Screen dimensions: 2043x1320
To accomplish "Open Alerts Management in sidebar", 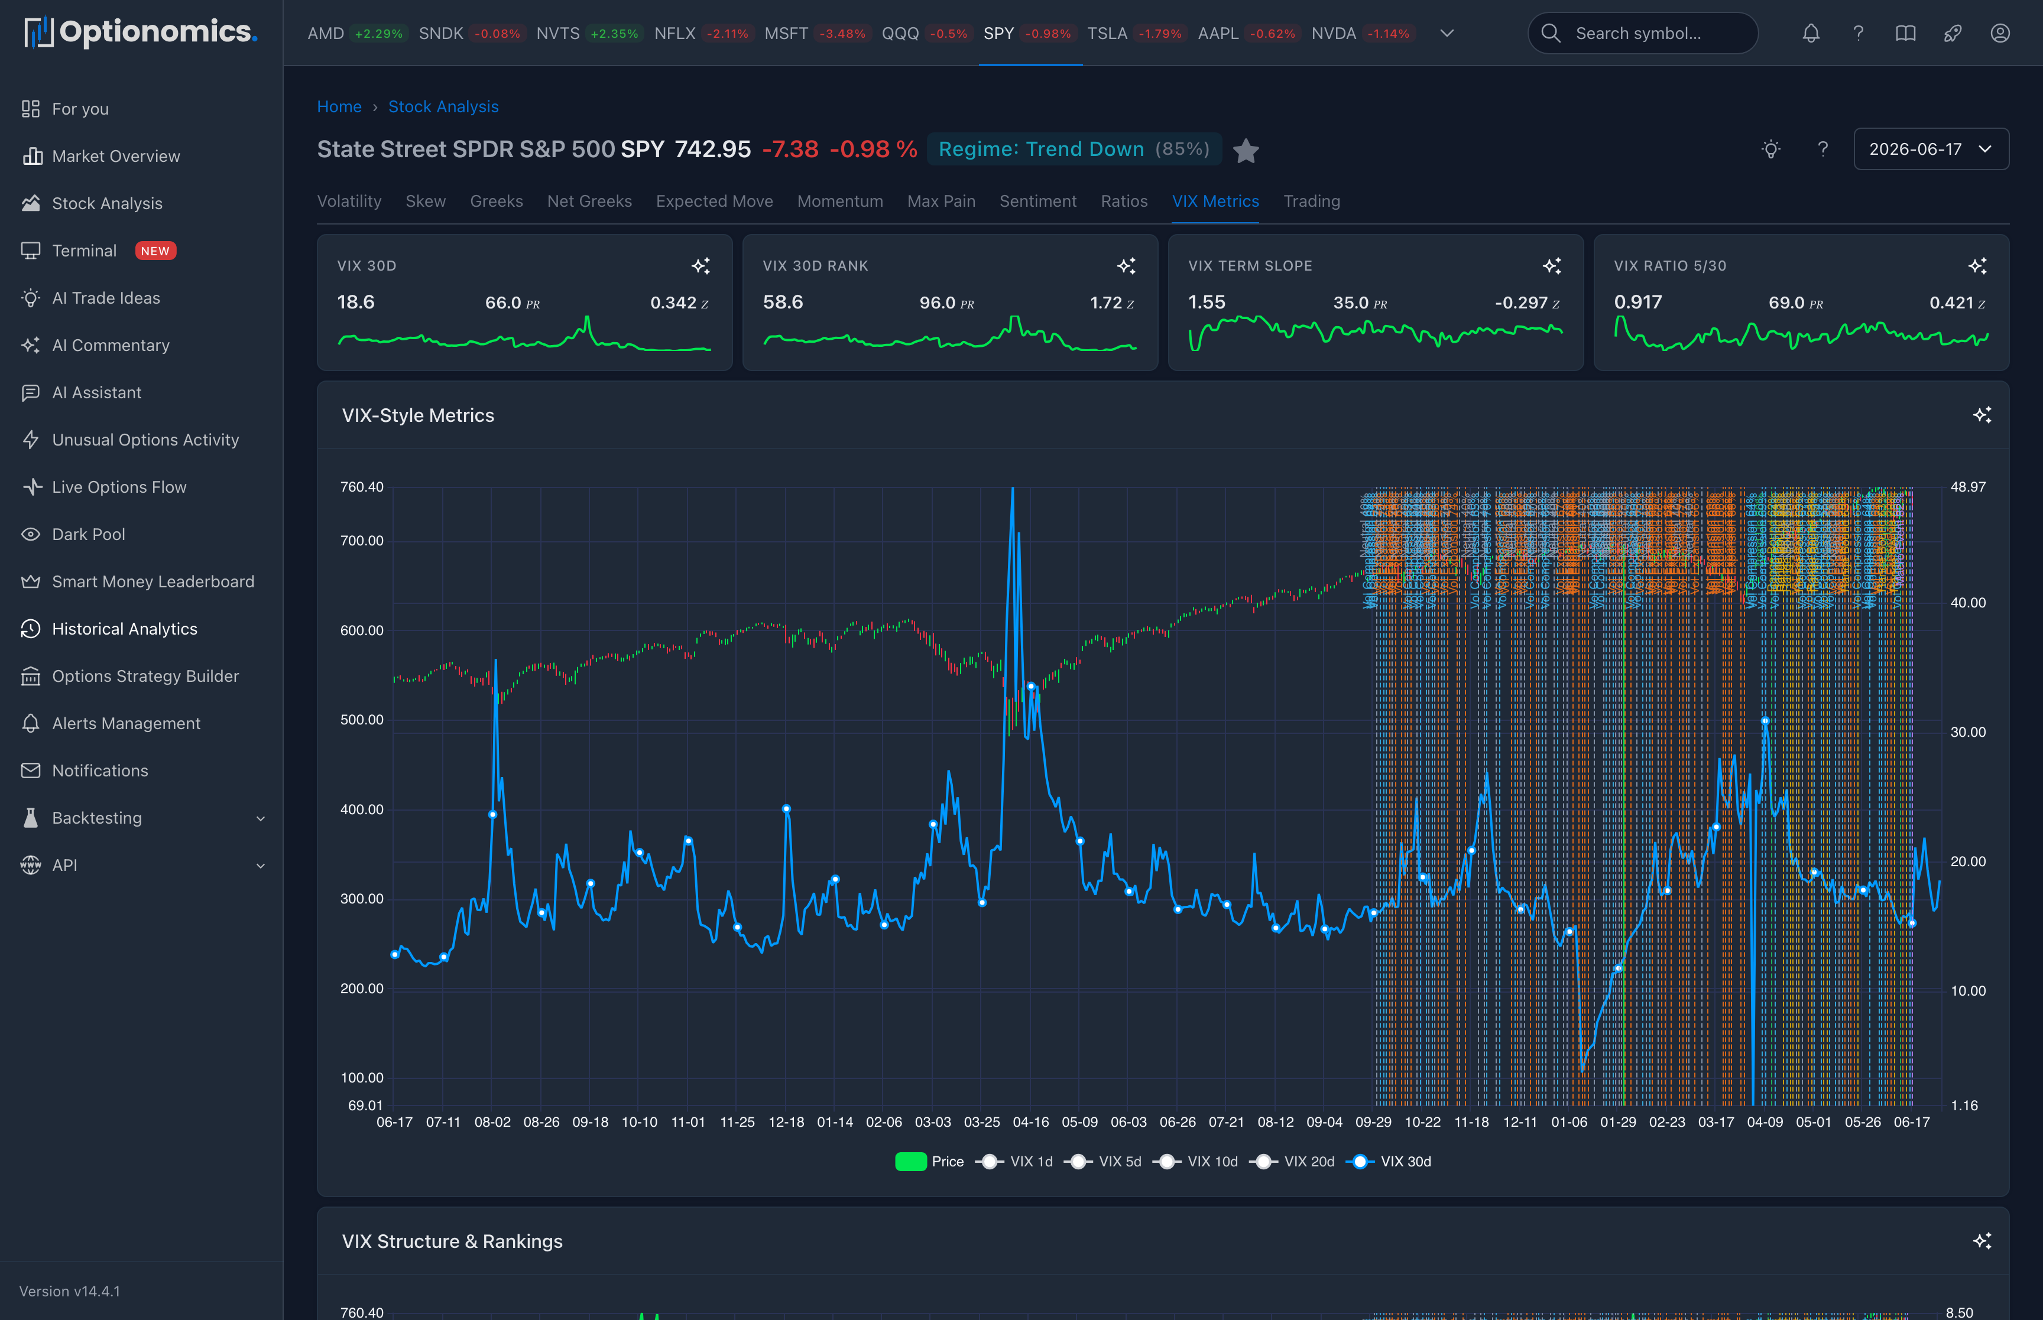I will [x=141, y=723].
